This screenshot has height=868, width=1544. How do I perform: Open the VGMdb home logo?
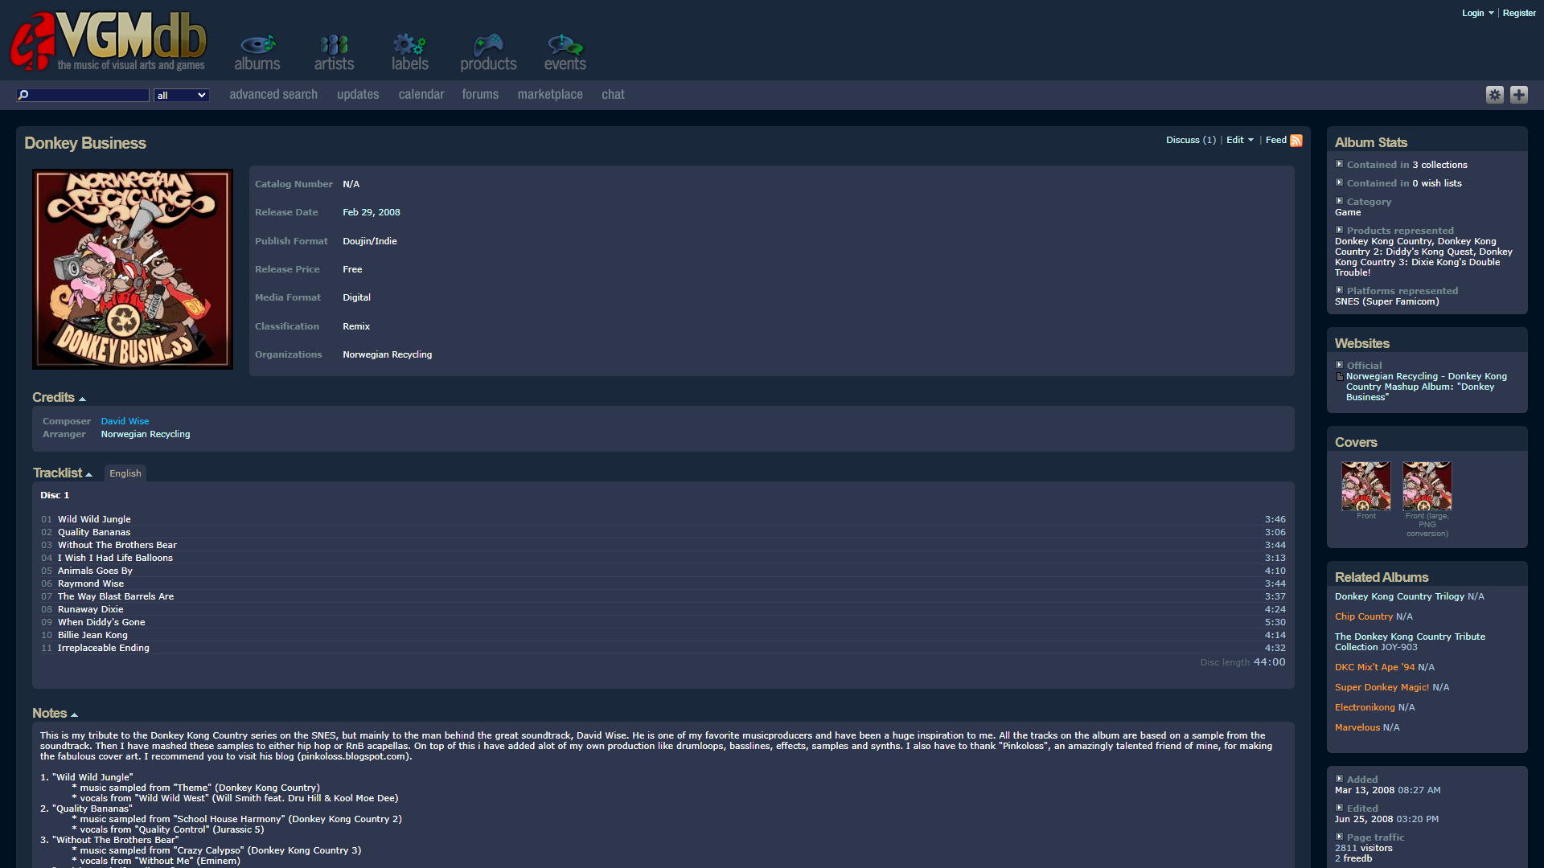pyautogui.click(x=109, y=40)
